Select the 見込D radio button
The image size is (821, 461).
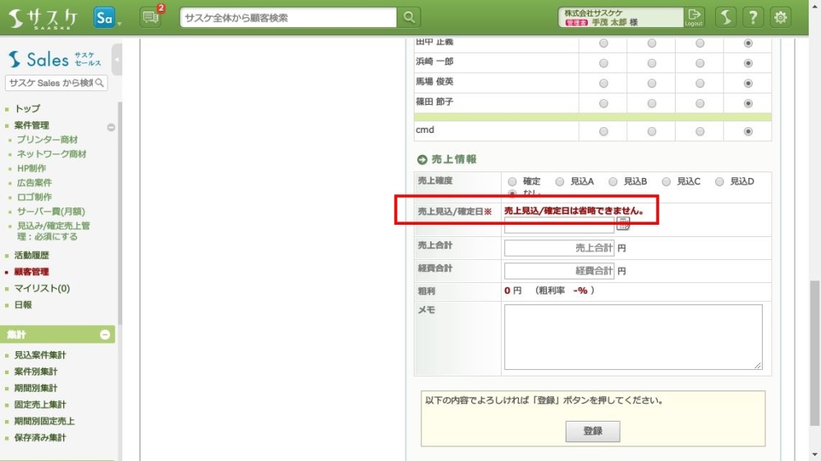[x=720, y=181]
